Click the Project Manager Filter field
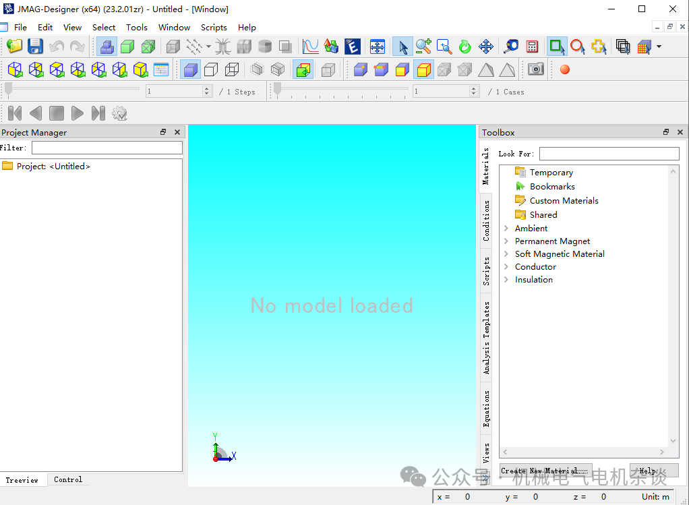The height and width of the screenshot is (505, 689). pyautogui.click(x=107, y=148)
